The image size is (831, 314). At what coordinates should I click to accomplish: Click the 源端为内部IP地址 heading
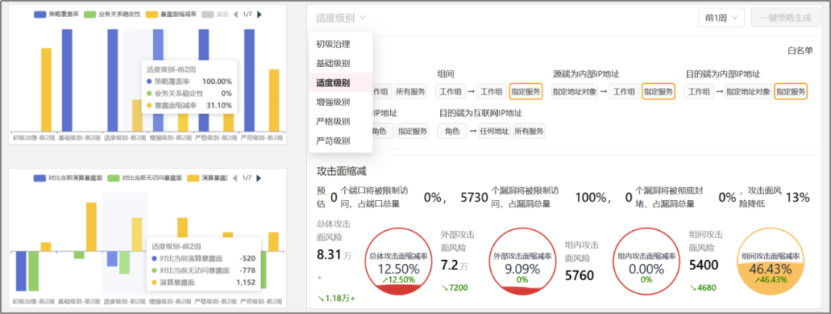586,74
